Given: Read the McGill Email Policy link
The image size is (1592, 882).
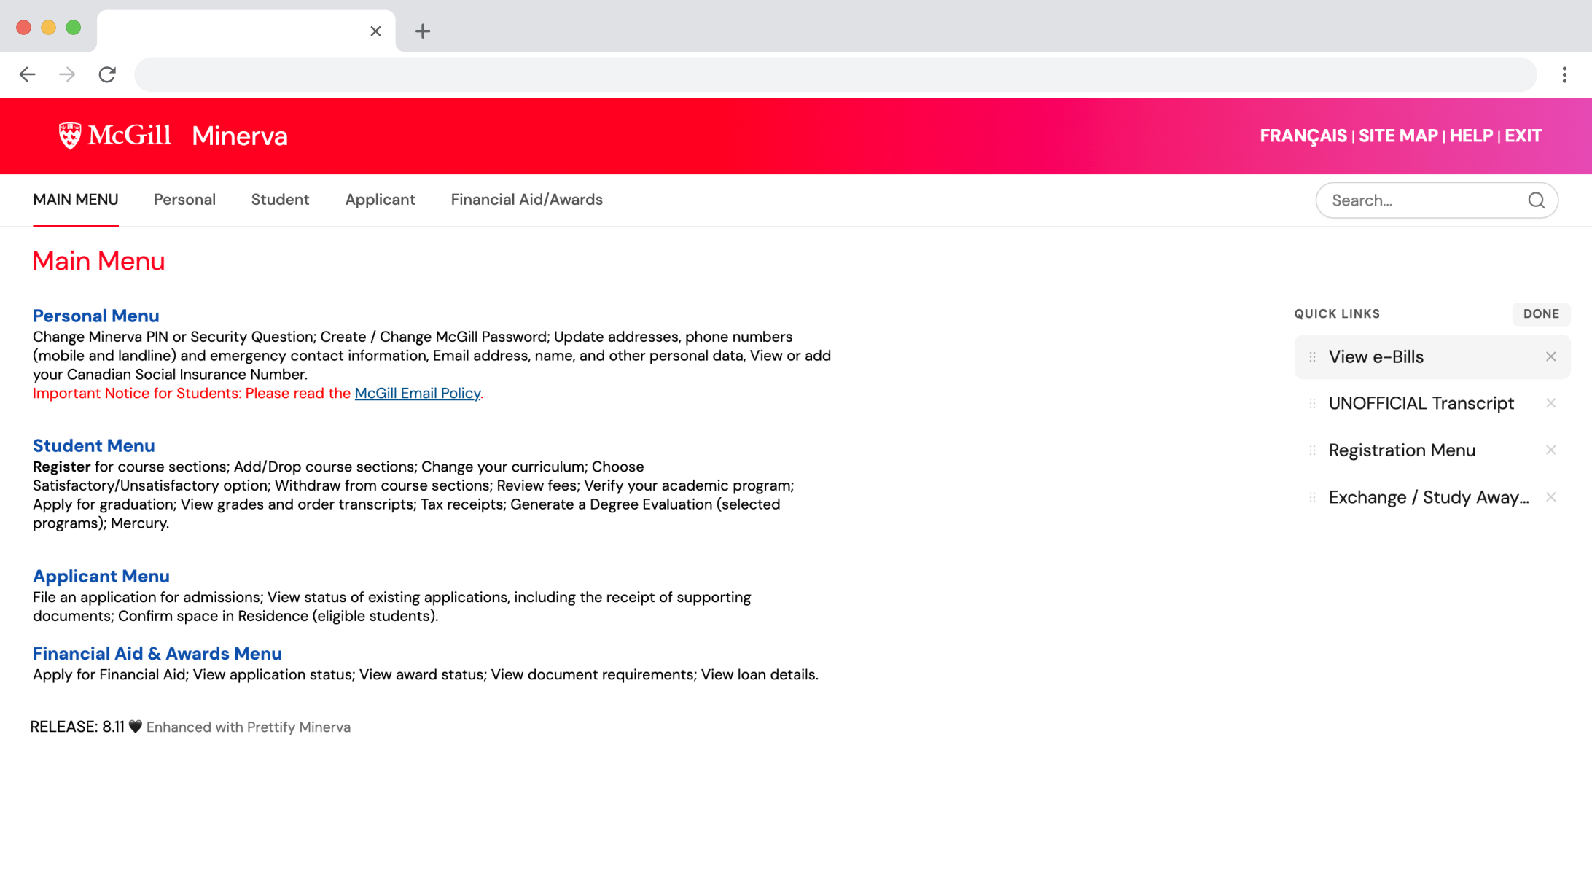Looking at the screenshot, I should point(418,393).
